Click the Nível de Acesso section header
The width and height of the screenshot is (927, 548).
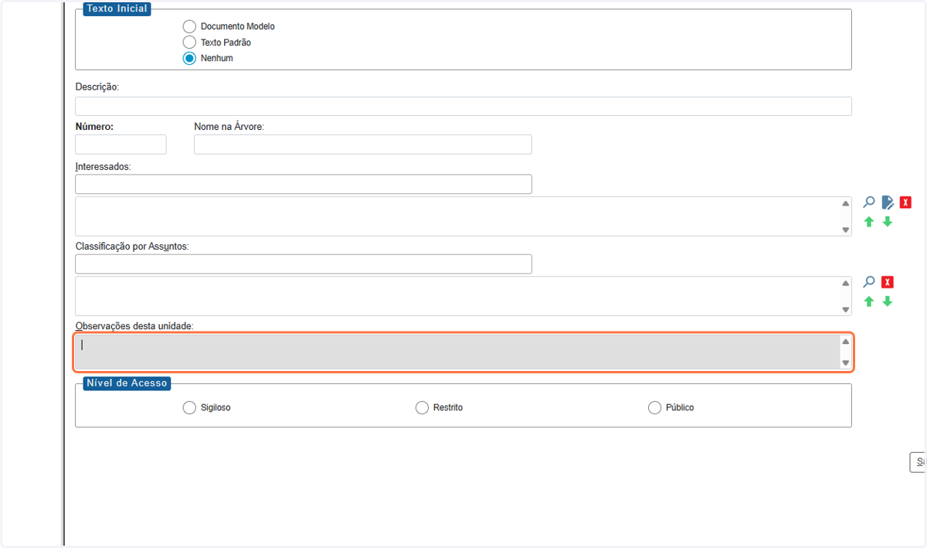pos(127,383)
